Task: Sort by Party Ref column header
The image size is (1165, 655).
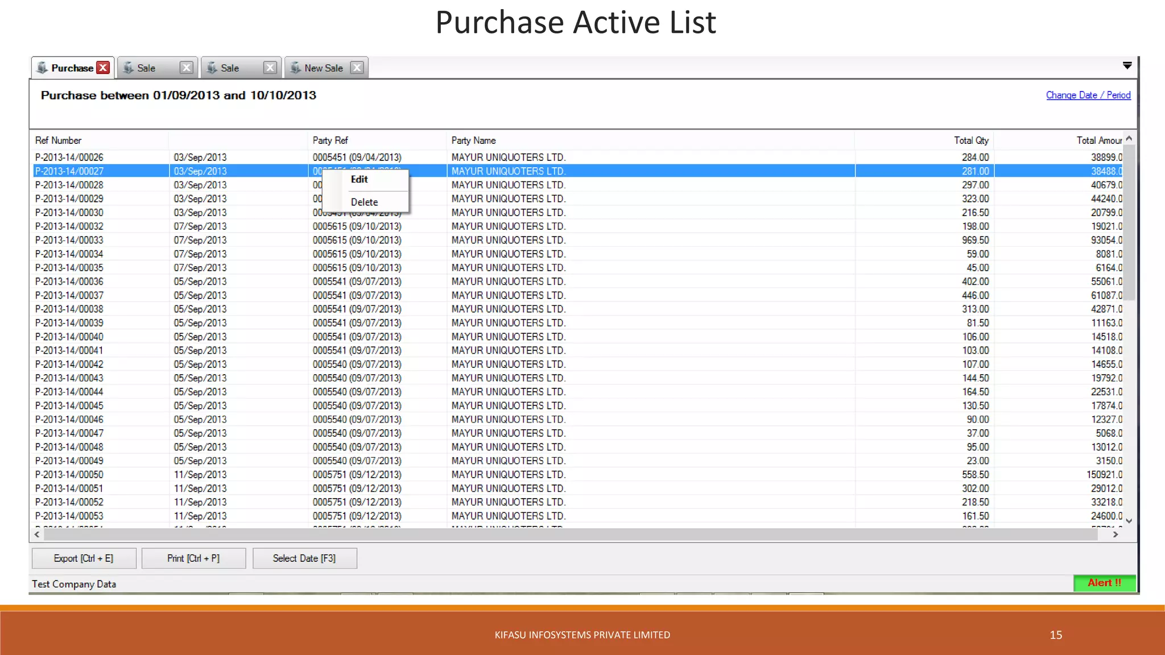Action: (377, 140)
